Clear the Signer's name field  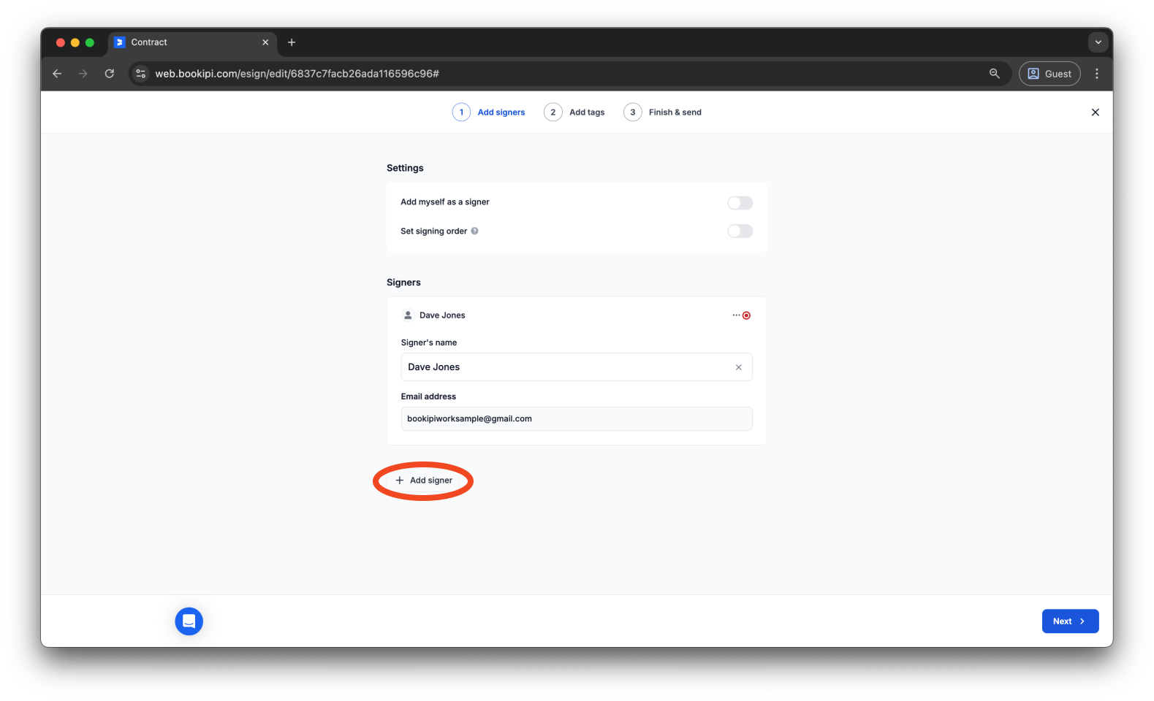[739, 367]
